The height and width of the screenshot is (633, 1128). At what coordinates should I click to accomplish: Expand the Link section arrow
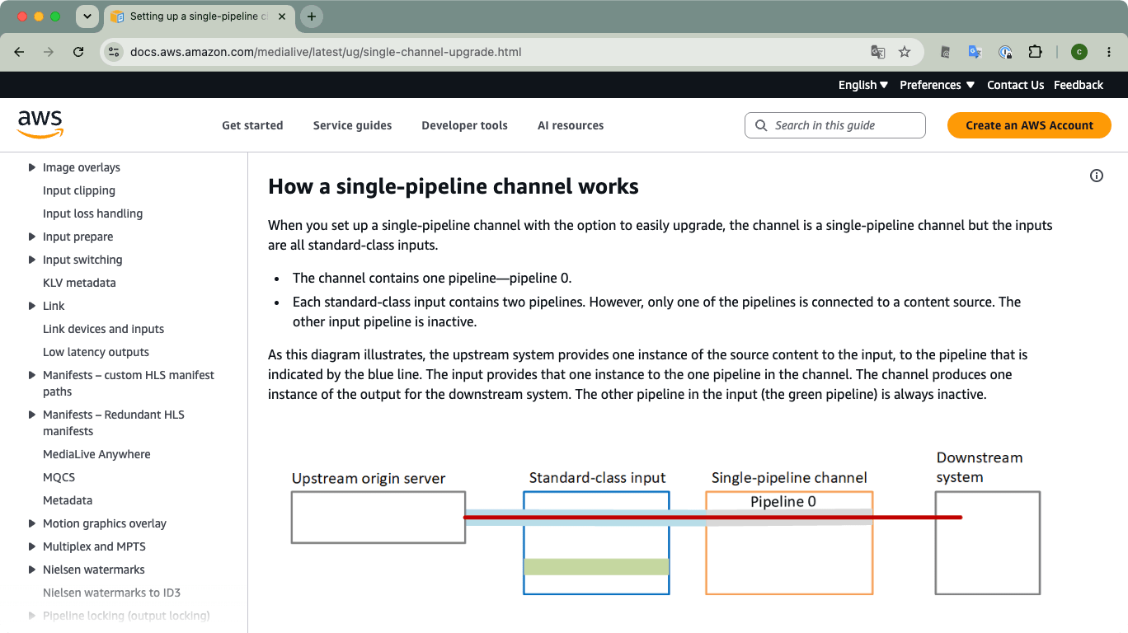[32, 306]
